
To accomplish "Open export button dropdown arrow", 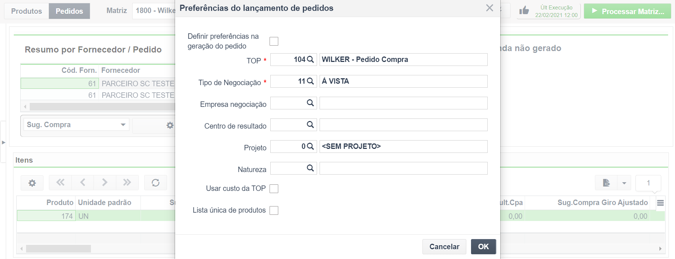I will pos(624,183).
